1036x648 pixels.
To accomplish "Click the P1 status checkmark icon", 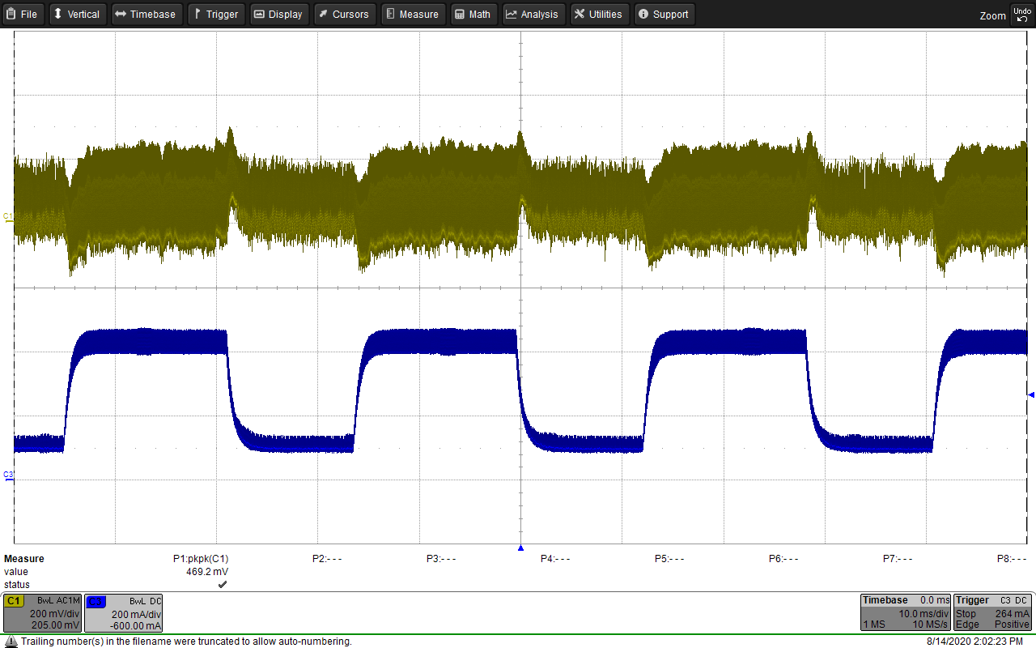I will point(223,585).
